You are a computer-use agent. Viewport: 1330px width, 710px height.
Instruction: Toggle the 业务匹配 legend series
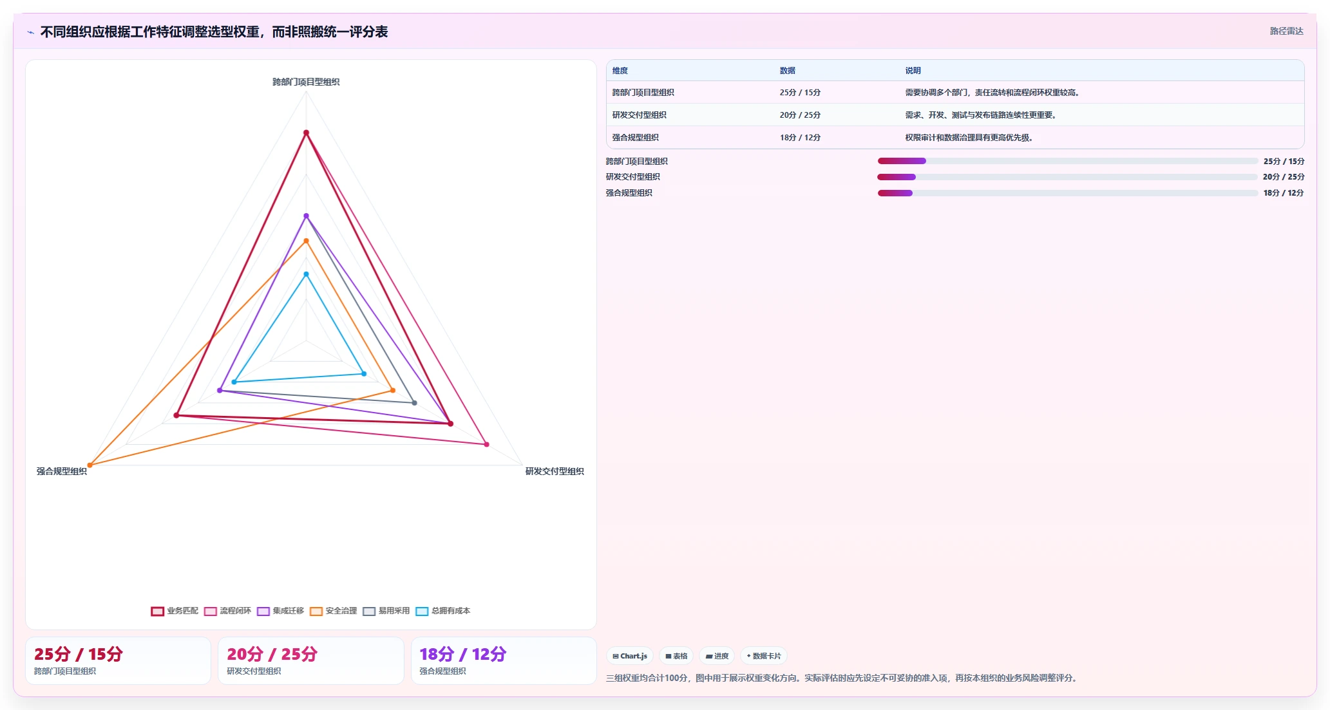coord(175,611)
